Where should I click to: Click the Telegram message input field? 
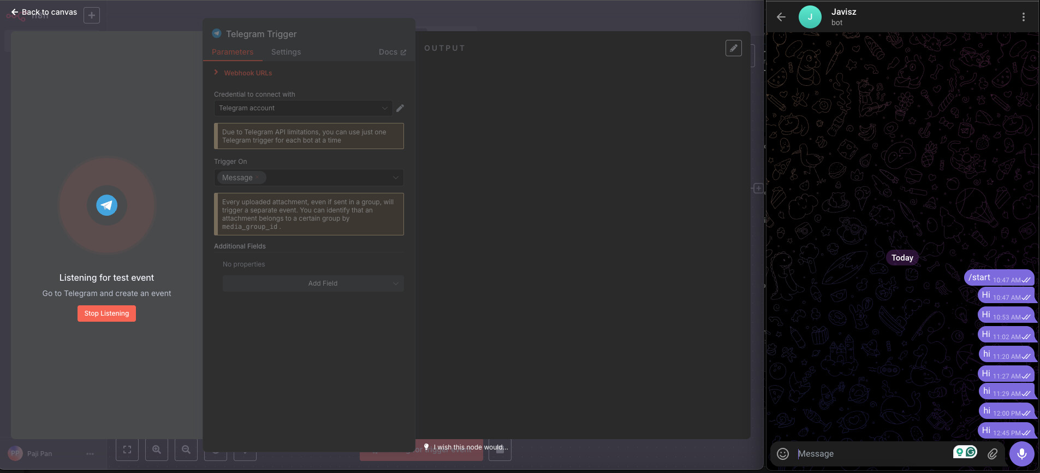(872, 454)
